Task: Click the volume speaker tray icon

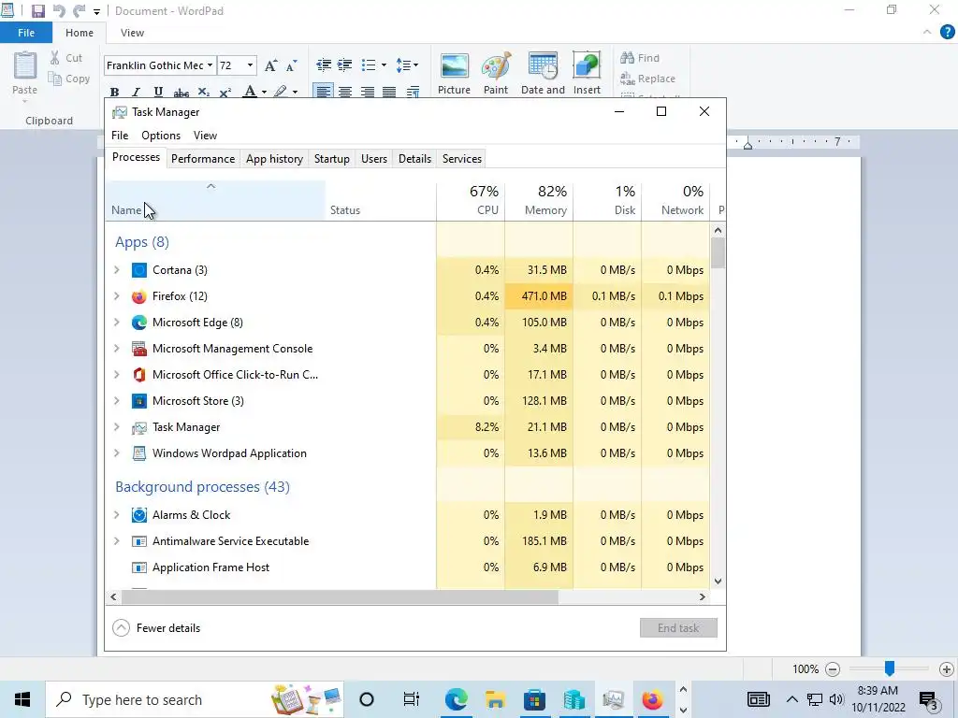Action: (836, 699)
